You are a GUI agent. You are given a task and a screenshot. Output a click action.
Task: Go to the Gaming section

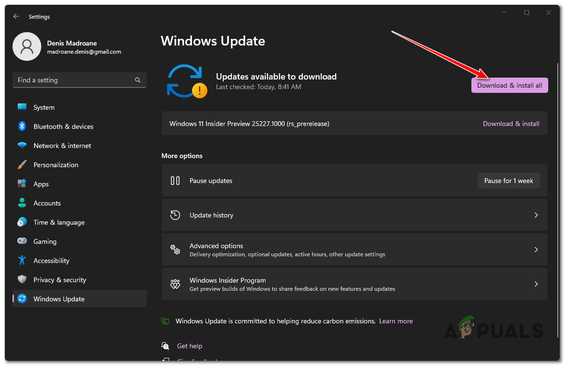tap(44, 241)
